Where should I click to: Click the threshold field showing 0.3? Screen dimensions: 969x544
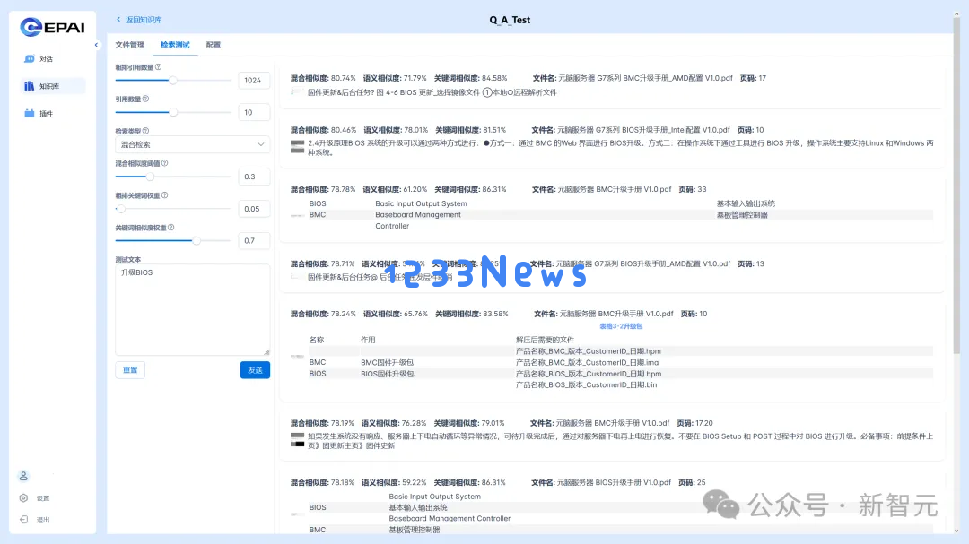pyautogui.click(x=254, y=177)
